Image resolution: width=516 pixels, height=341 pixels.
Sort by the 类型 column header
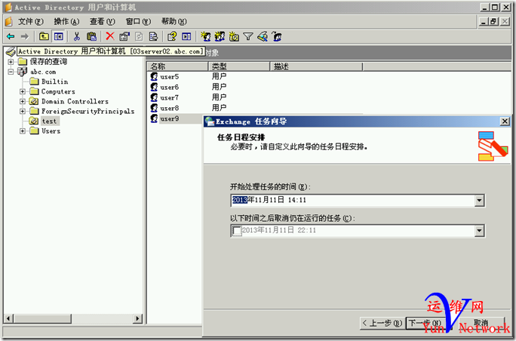239,66
